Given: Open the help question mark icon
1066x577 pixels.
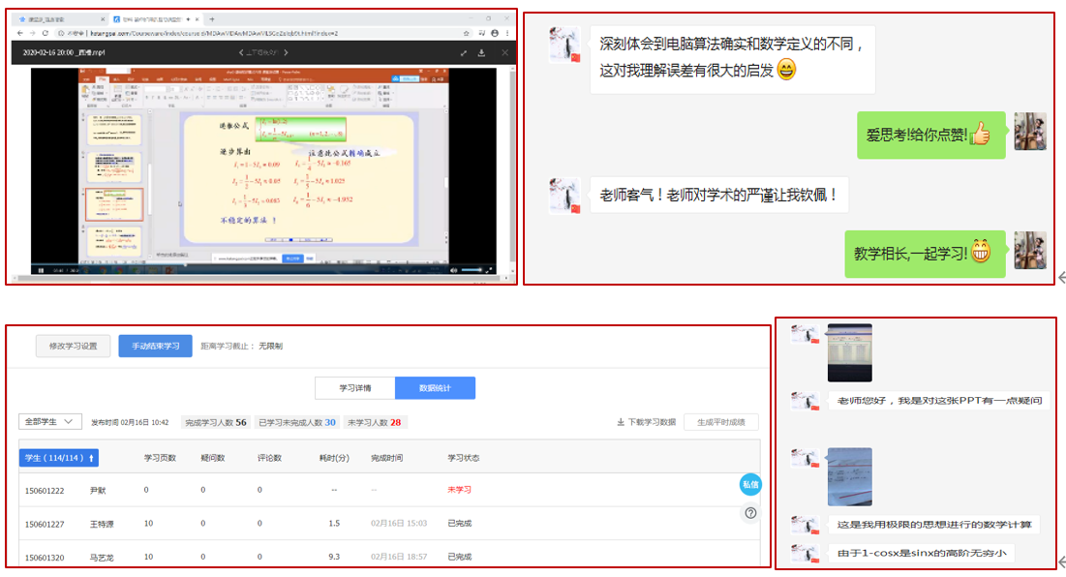Looking at the screenshot, I should (750, 514).
